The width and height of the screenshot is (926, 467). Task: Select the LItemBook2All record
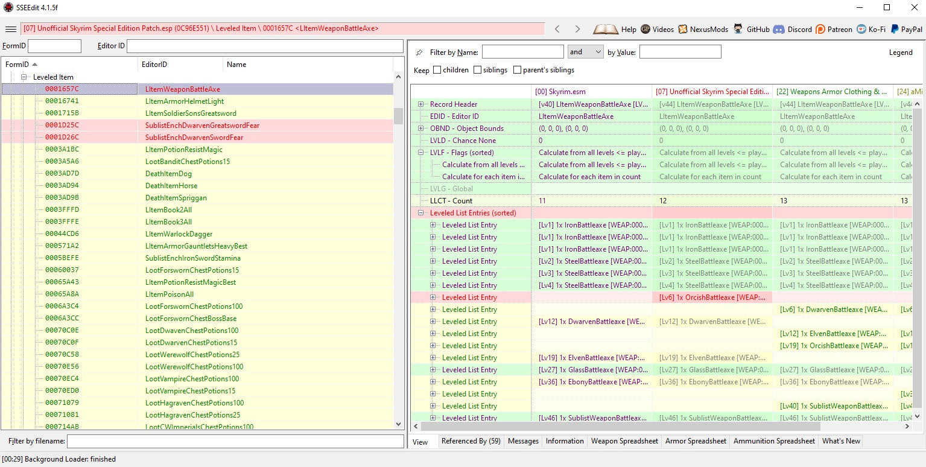pyautogui.click(x=197, y=210)
